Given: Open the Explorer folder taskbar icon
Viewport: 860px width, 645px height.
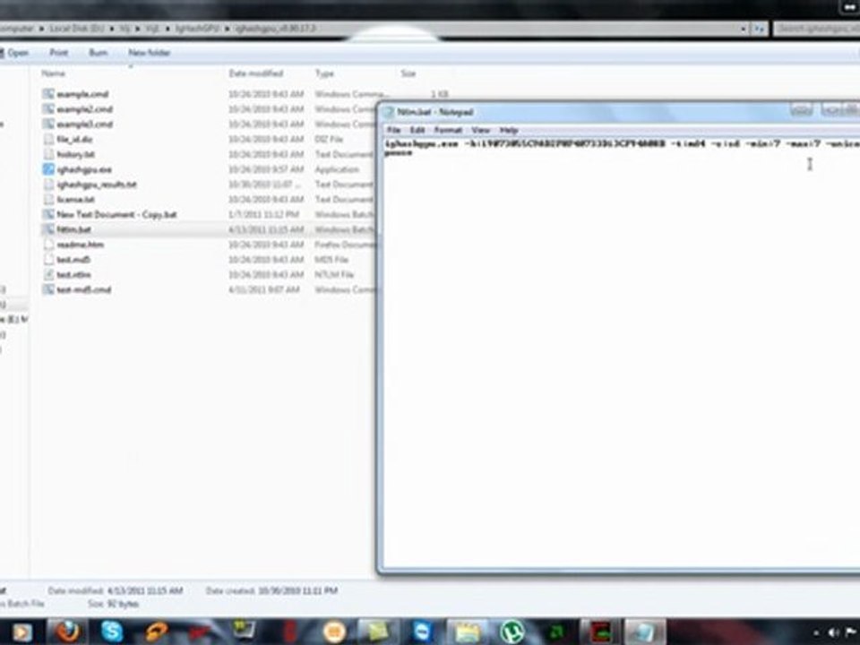Looking at the screenshot, I should (x=467, y=632).
